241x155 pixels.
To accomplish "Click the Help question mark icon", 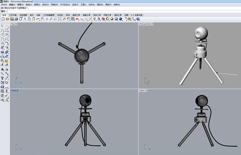I will (138, 19).
